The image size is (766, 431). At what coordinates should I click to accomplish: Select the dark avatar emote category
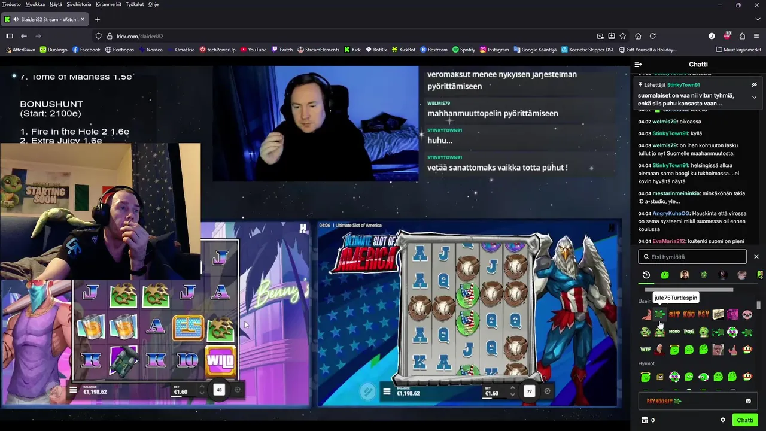[723, 275]
